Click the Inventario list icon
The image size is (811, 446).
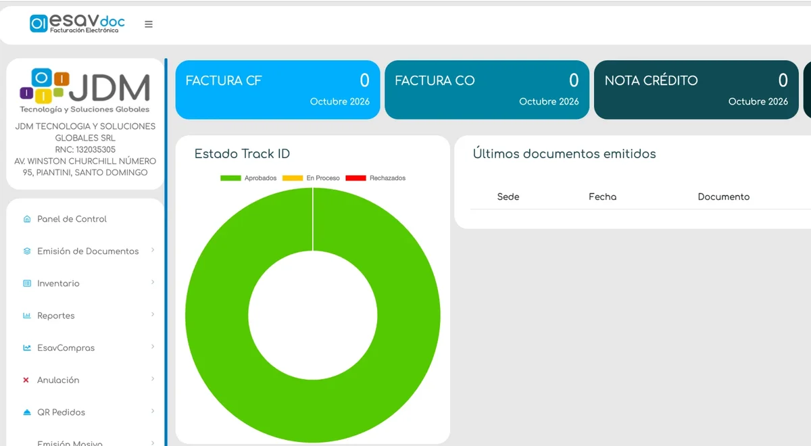click(27, 283)
